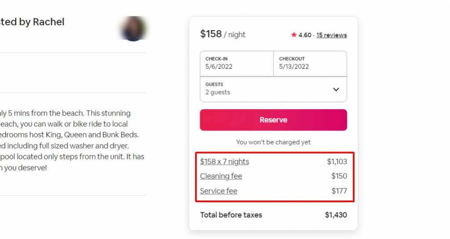Click the $150 cleaning fee amount

click(x=339, y=176)
